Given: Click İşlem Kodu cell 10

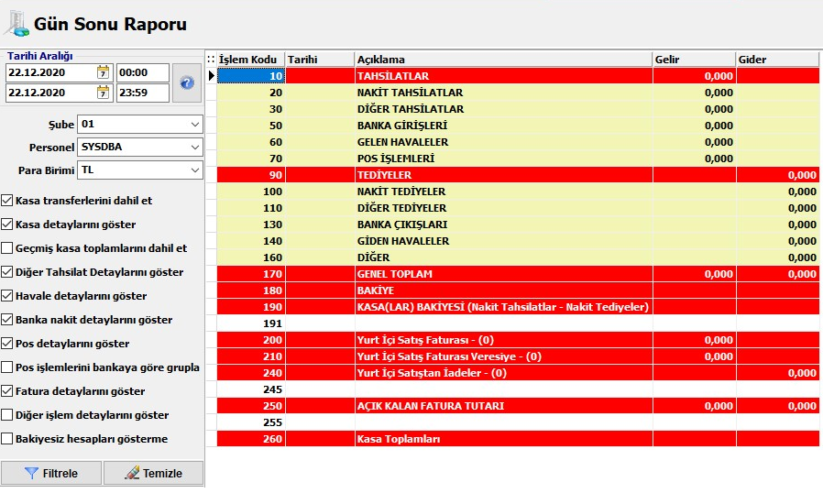Looking at the screenshot, I should (251, 76).
